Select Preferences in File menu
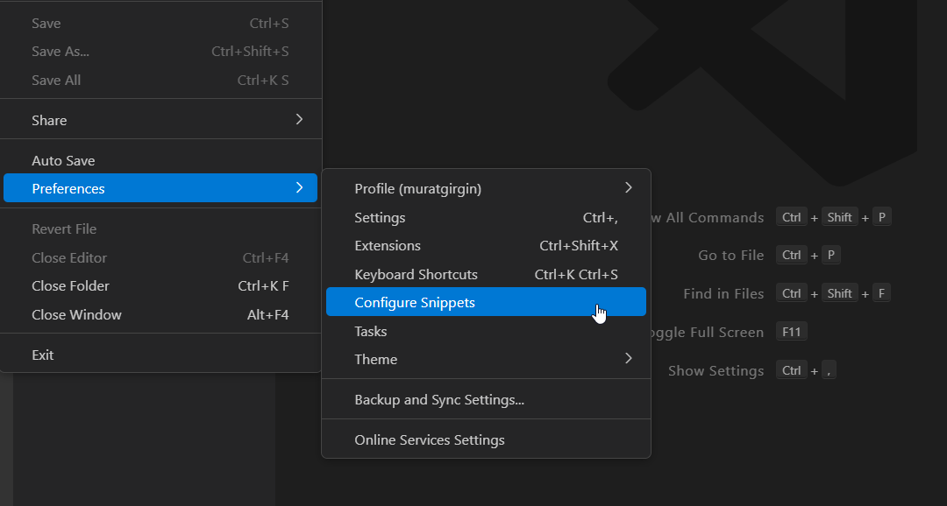Image resolution: width=947 pixels, height=506 pixels. (160, 188)
